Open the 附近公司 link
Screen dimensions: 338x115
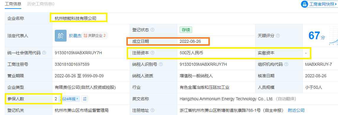(x=296, y=111)
